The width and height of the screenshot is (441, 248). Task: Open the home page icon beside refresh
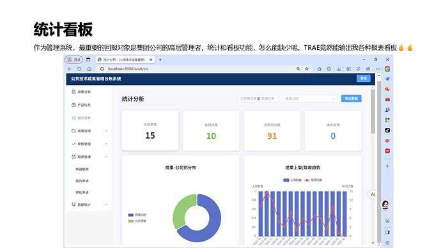[89, 69]
